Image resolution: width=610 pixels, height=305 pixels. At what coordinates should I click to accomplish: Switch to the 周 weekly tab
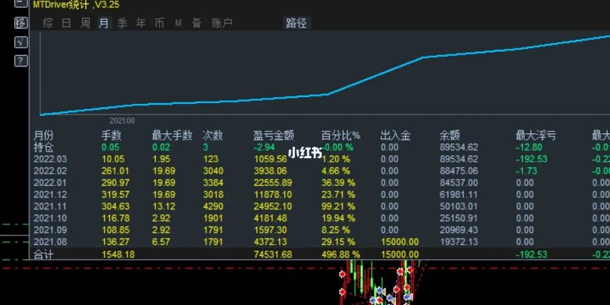coord(85,23)
